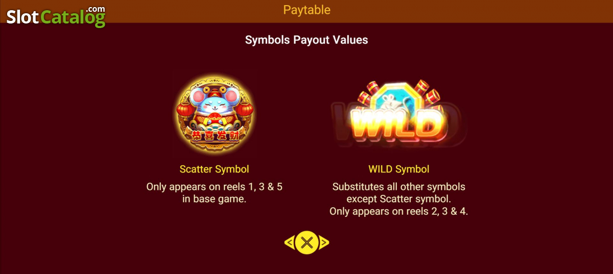Click the 'Only appears on reels 2, 3 & 4.' line
The image size is (613, 274).
399,211
